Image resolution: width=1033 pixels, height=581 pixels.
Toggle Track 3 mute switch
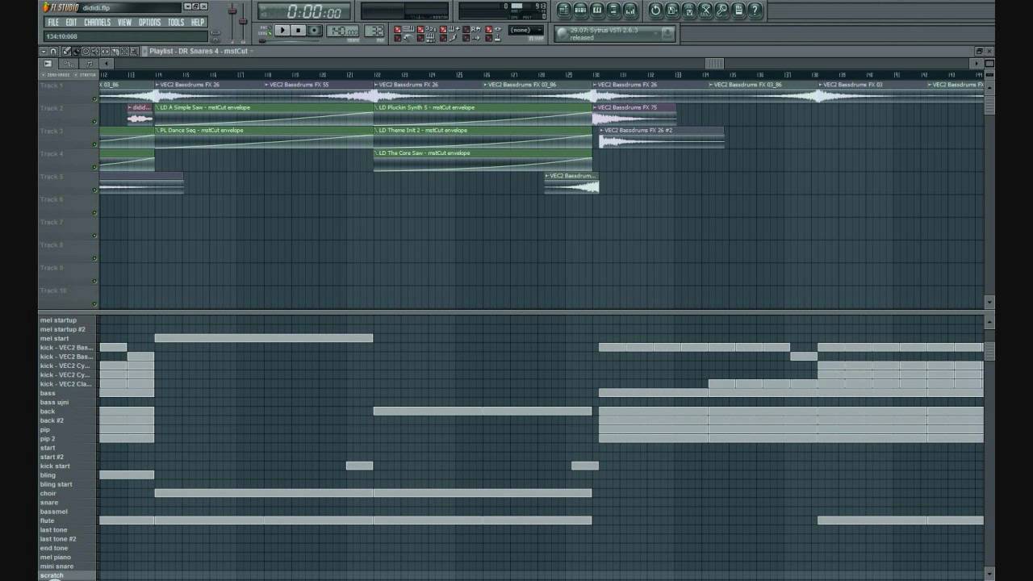click(94, 144)
